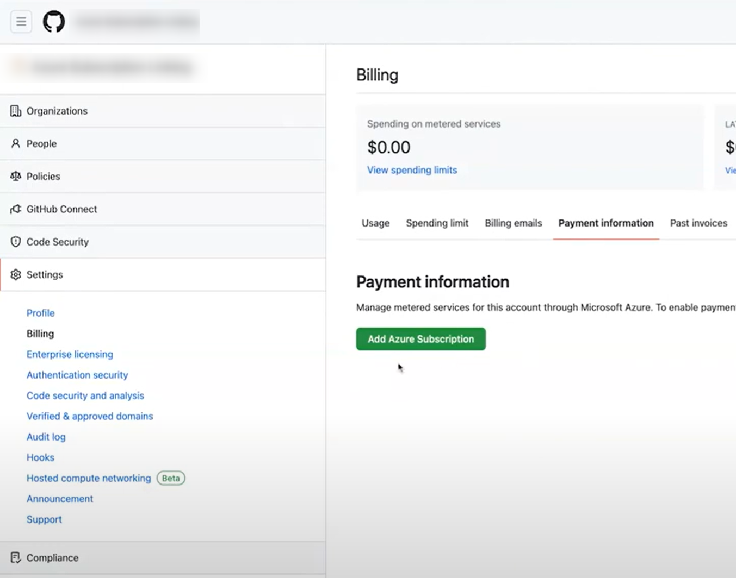Open the Spending limit tab

pyautogui.click(x=437, y=223)
